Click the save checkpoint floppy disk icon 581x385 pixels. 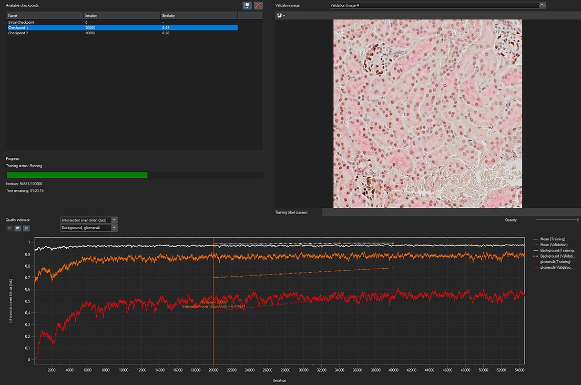point(247,5)
